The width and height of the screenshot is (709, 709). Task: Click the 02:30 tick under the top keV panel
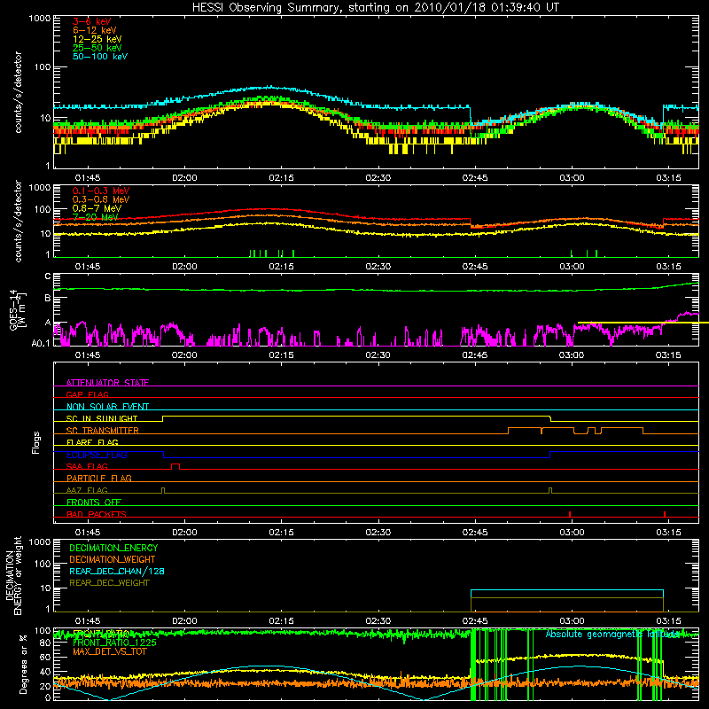[378, 178]
